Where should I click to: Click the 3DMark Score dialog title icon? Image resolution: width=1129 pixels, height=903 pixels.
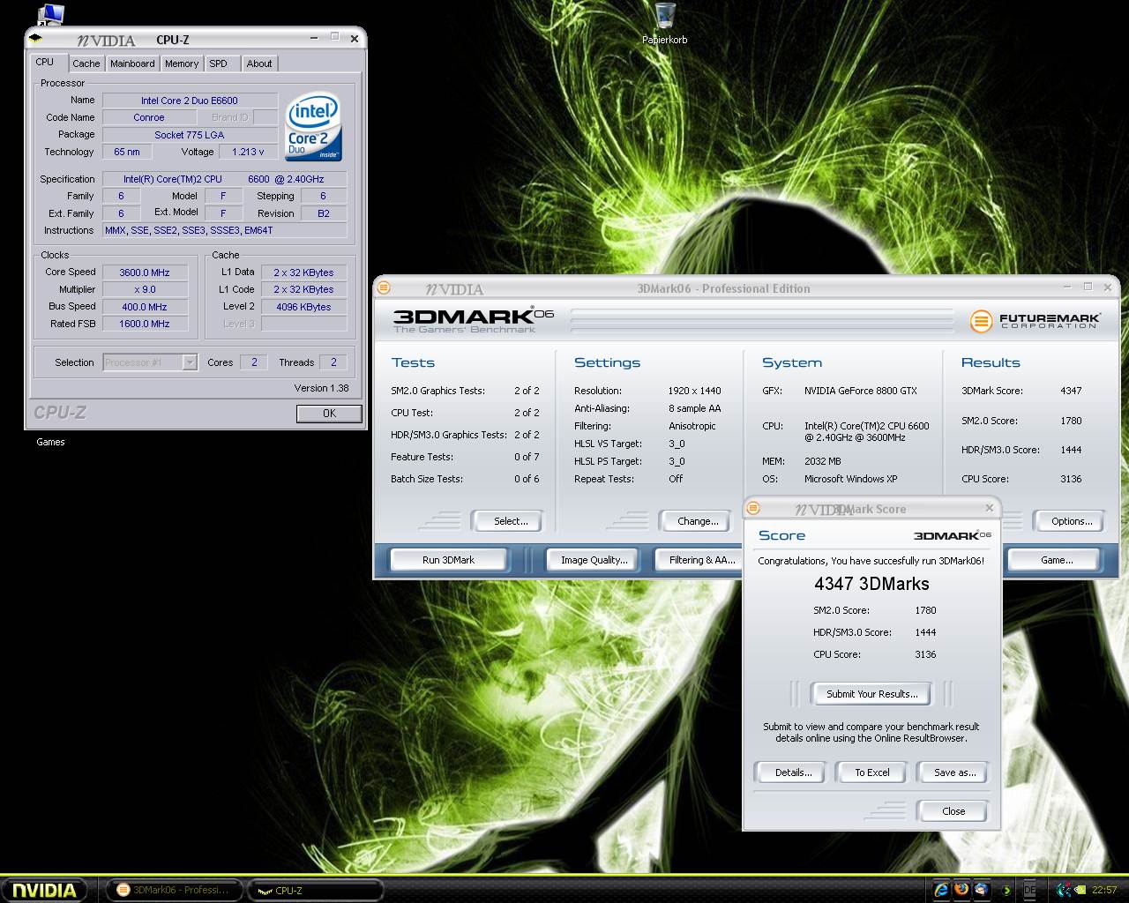753,508
